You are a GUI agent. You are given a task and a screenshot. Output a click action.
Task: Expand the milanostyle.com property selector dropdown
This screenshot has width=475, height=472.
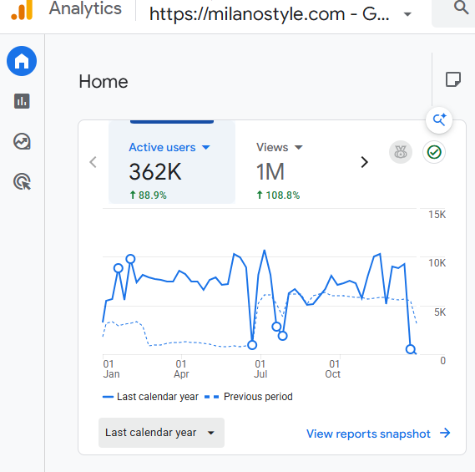[x=280, y=14]
